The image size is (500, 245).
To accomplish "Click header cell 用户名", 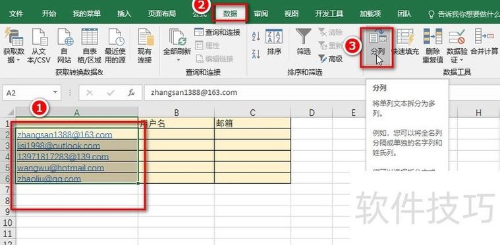I will (x=177, y=124).
